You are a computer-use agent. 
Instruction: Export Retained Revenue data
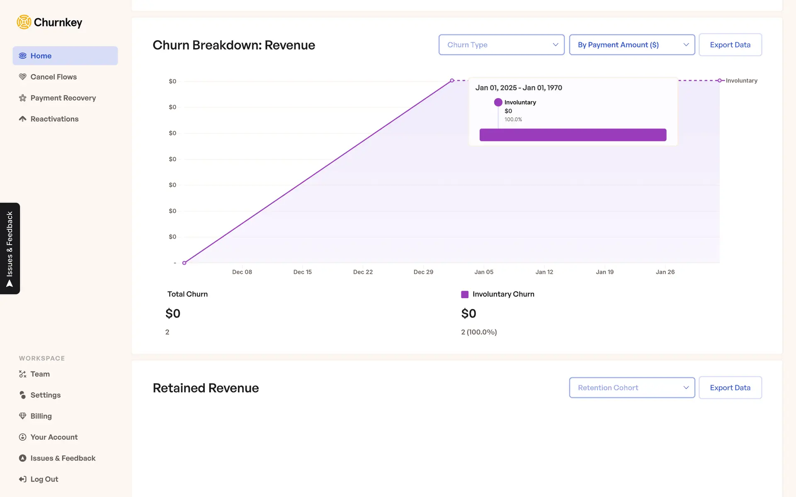coord(730,388)
